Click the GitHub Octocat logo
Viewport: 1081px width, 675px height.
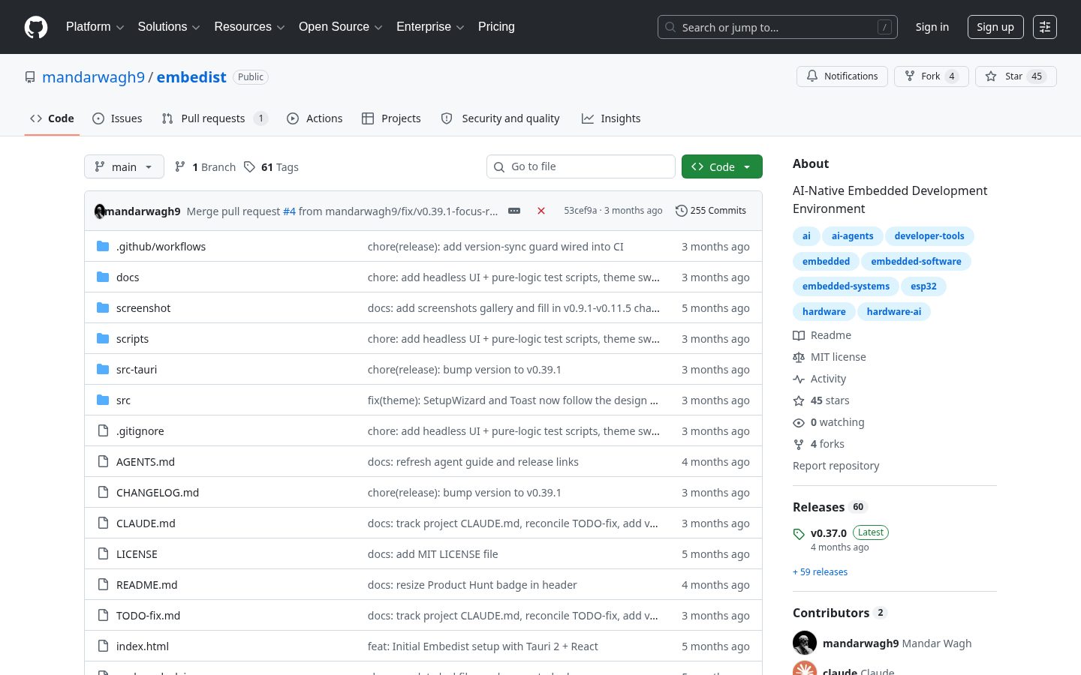[x=36, y=27]
